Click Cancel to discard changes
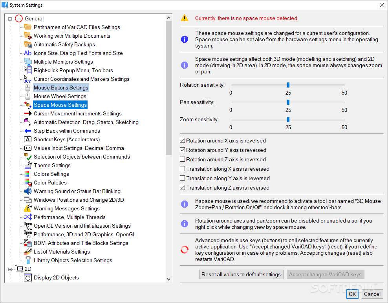The height and width of the screenshot is (303, 388). (372, 294)
